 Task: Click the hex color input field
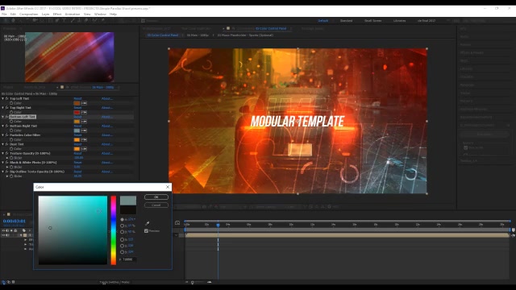[129, 259]
